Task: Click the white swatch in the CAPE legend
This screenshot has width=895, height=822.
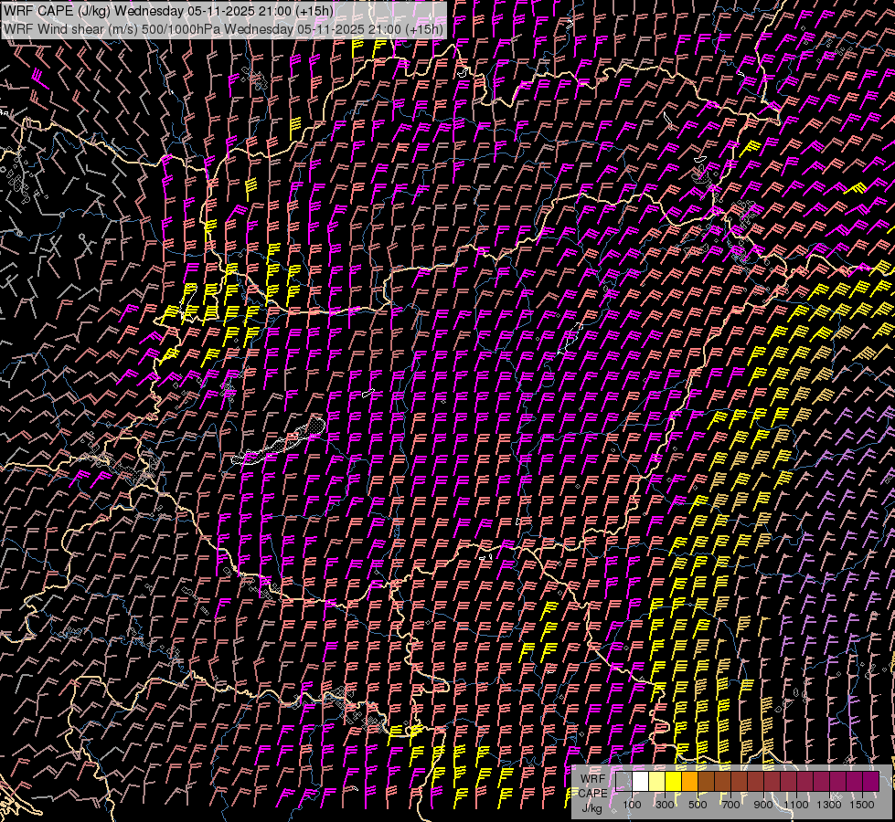Action: [640, 782]
